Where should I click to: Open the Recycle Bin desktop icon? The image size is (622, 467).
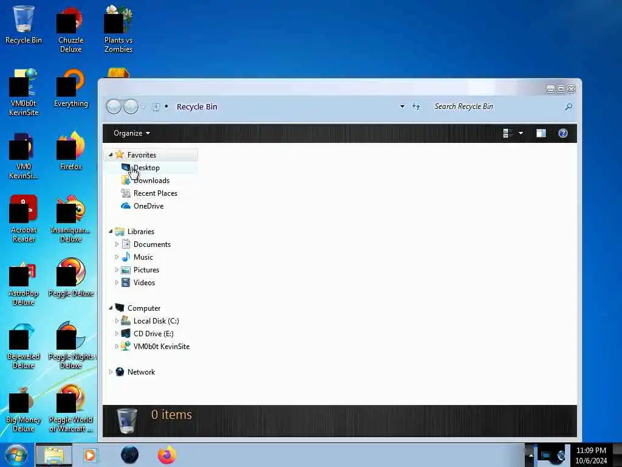pyautogui.click(x=24, y=24)
